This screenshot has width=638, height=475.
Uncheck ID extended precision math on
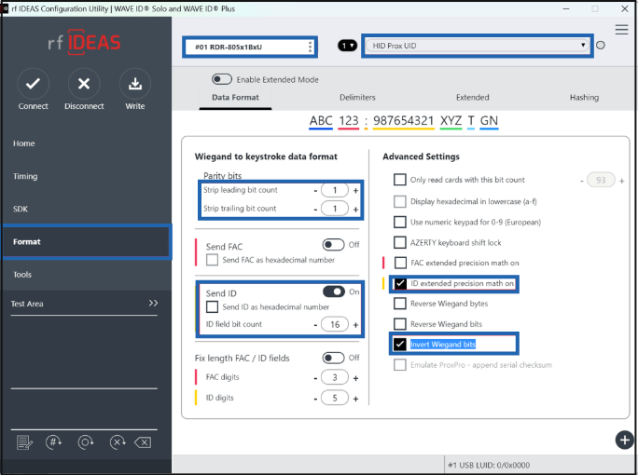tap(400, 283)
